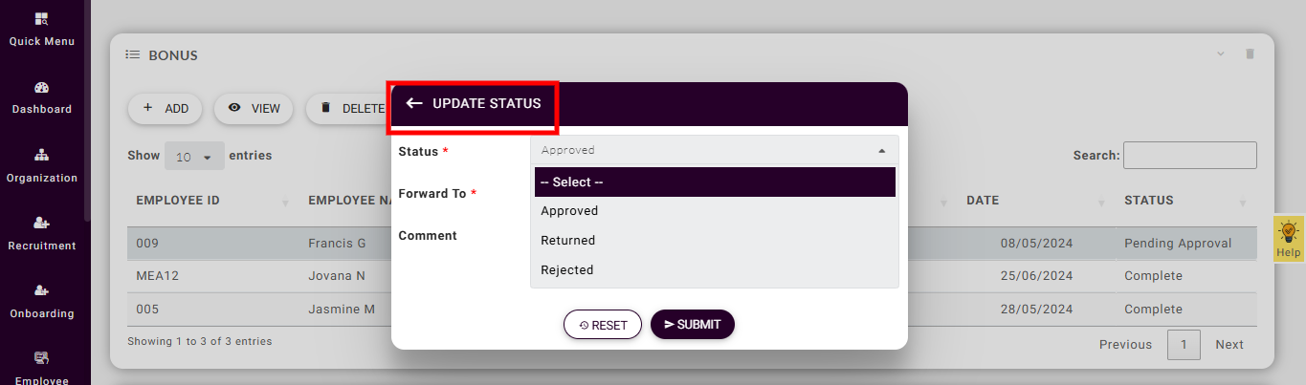
Task: Choose the Returned status option
Action: click(568, 241)
